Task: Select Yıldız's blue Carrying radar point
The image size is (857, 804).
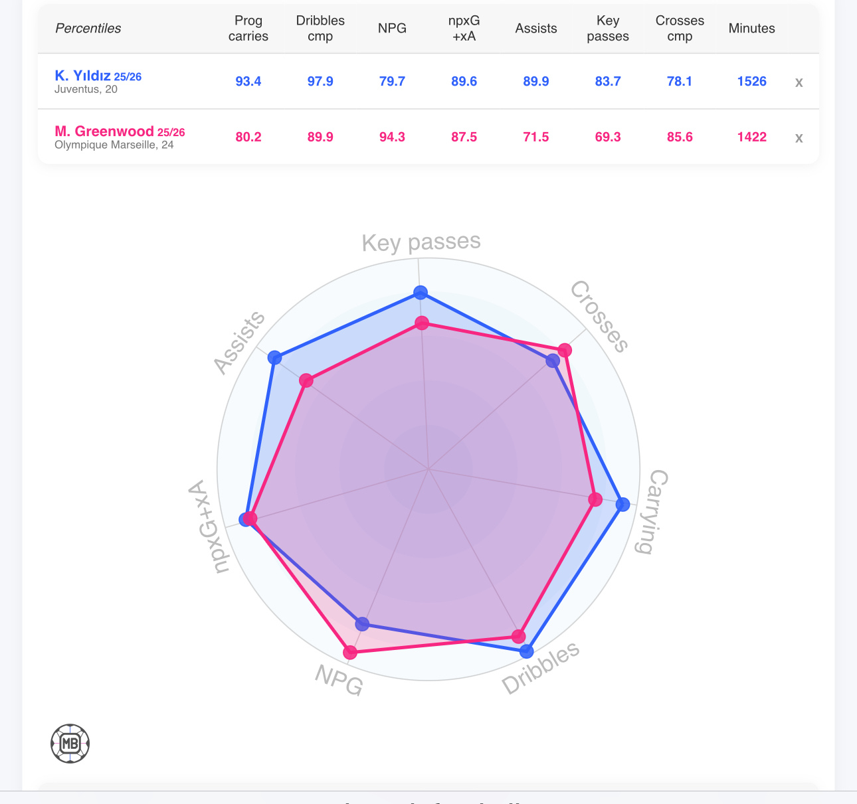Action: (622, 505)
